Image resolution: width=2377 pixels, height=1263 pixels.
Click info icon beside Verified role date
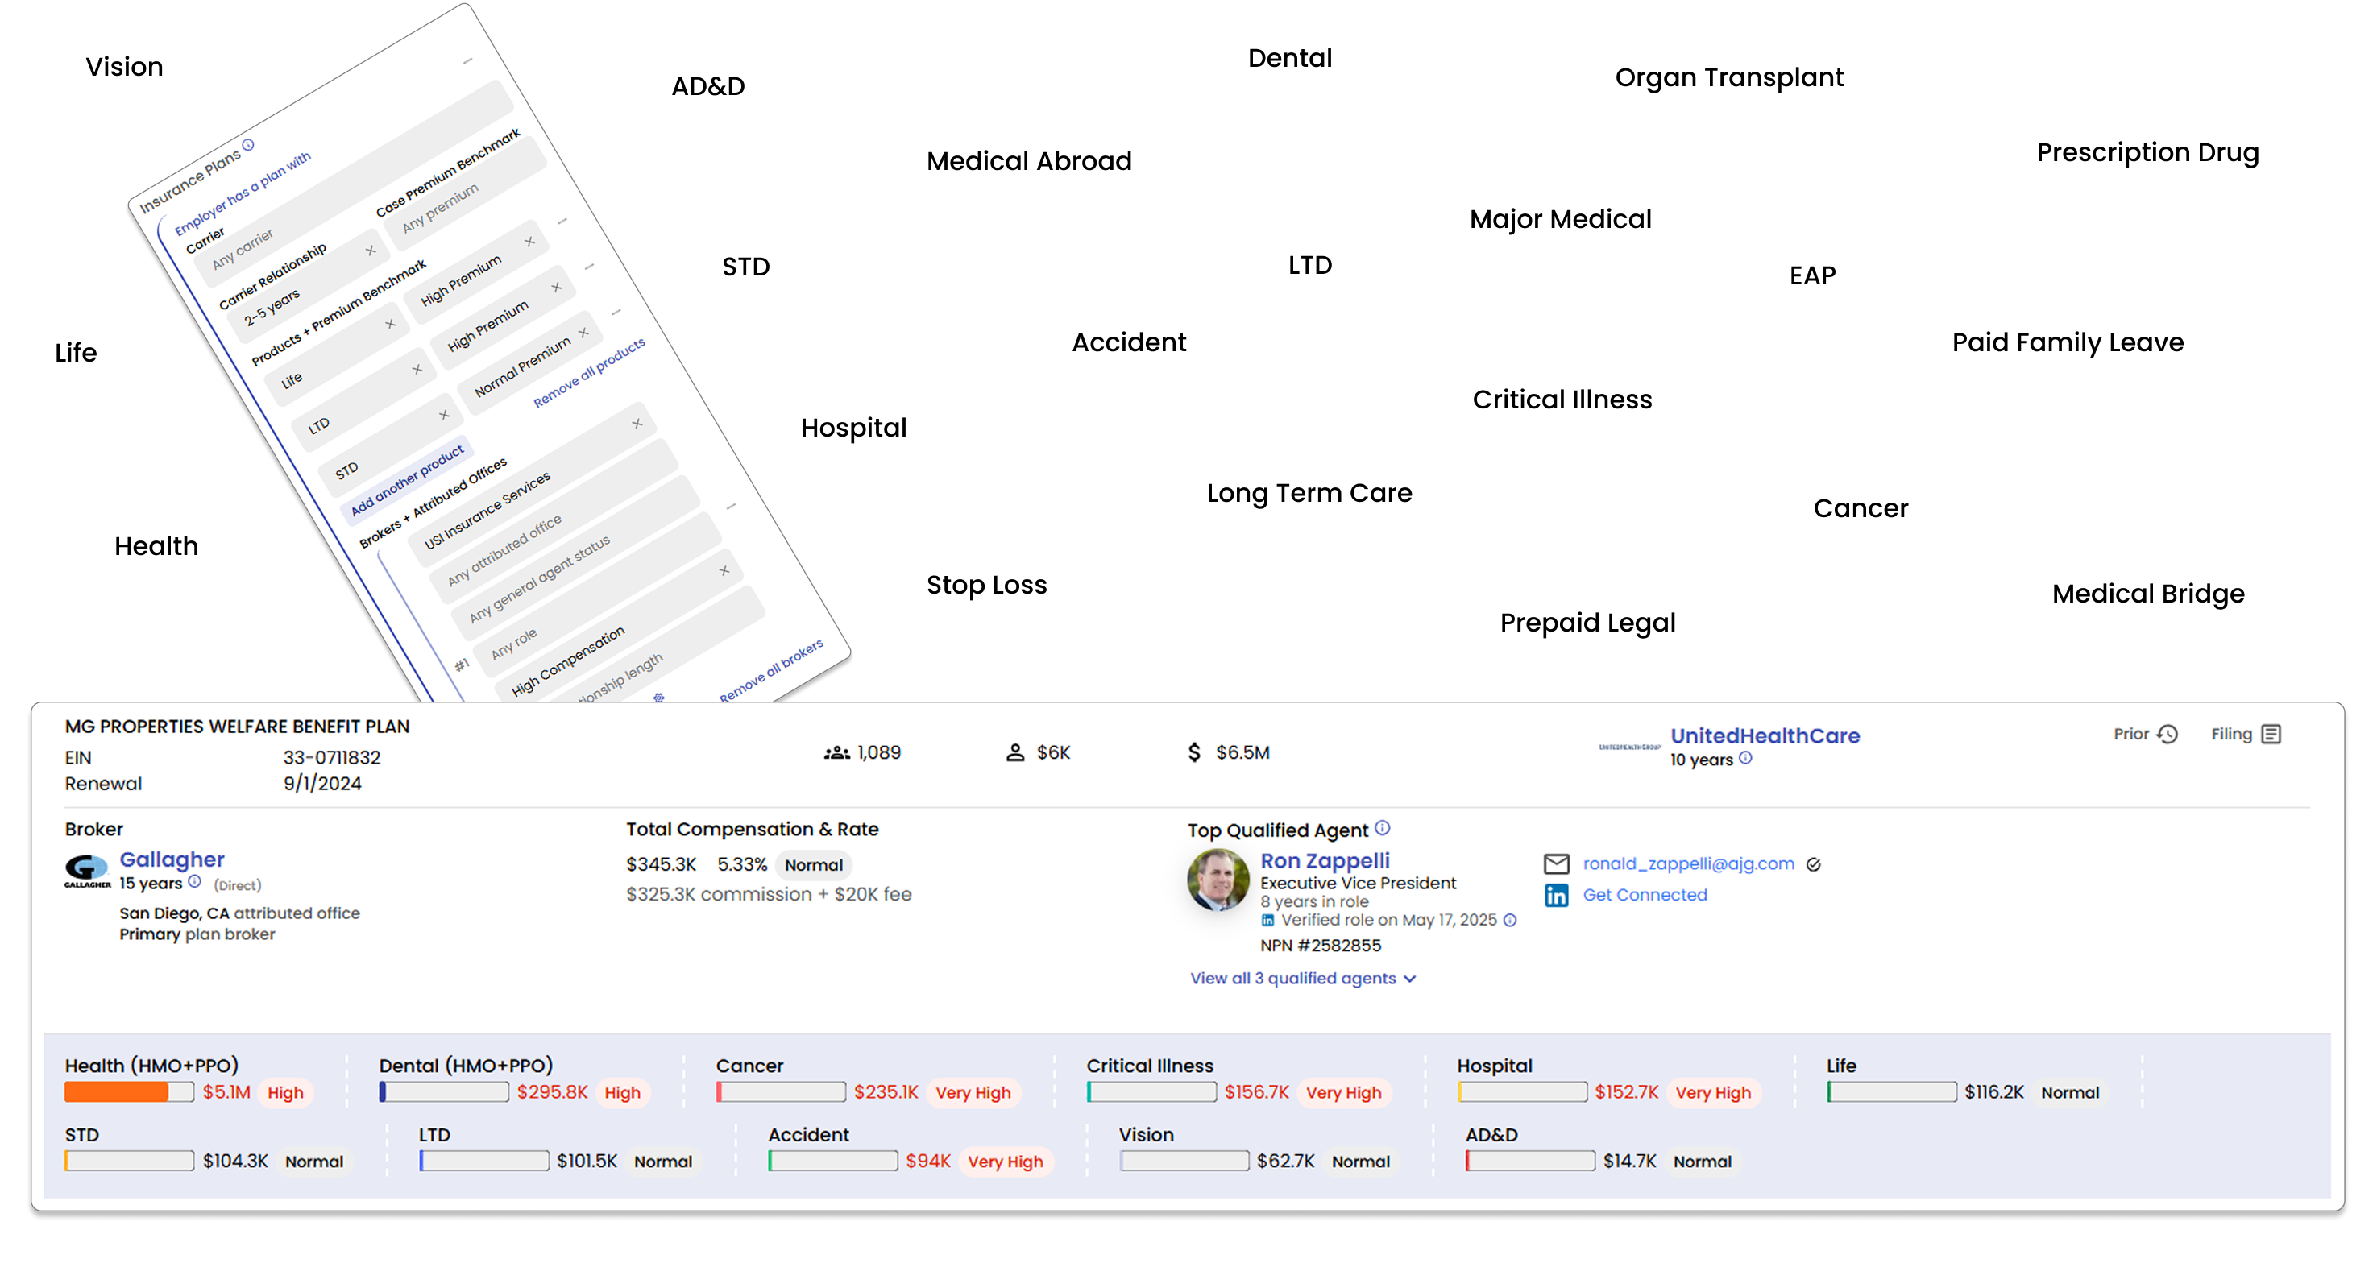1511,921
